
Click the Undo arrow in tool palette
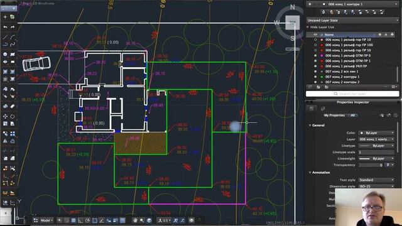[5, 27]
